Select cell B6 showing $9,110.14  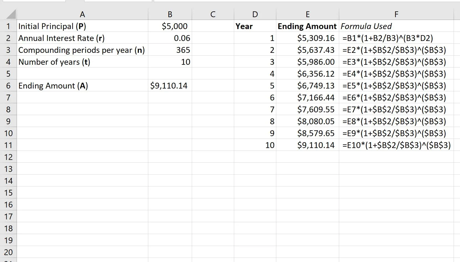170,85
